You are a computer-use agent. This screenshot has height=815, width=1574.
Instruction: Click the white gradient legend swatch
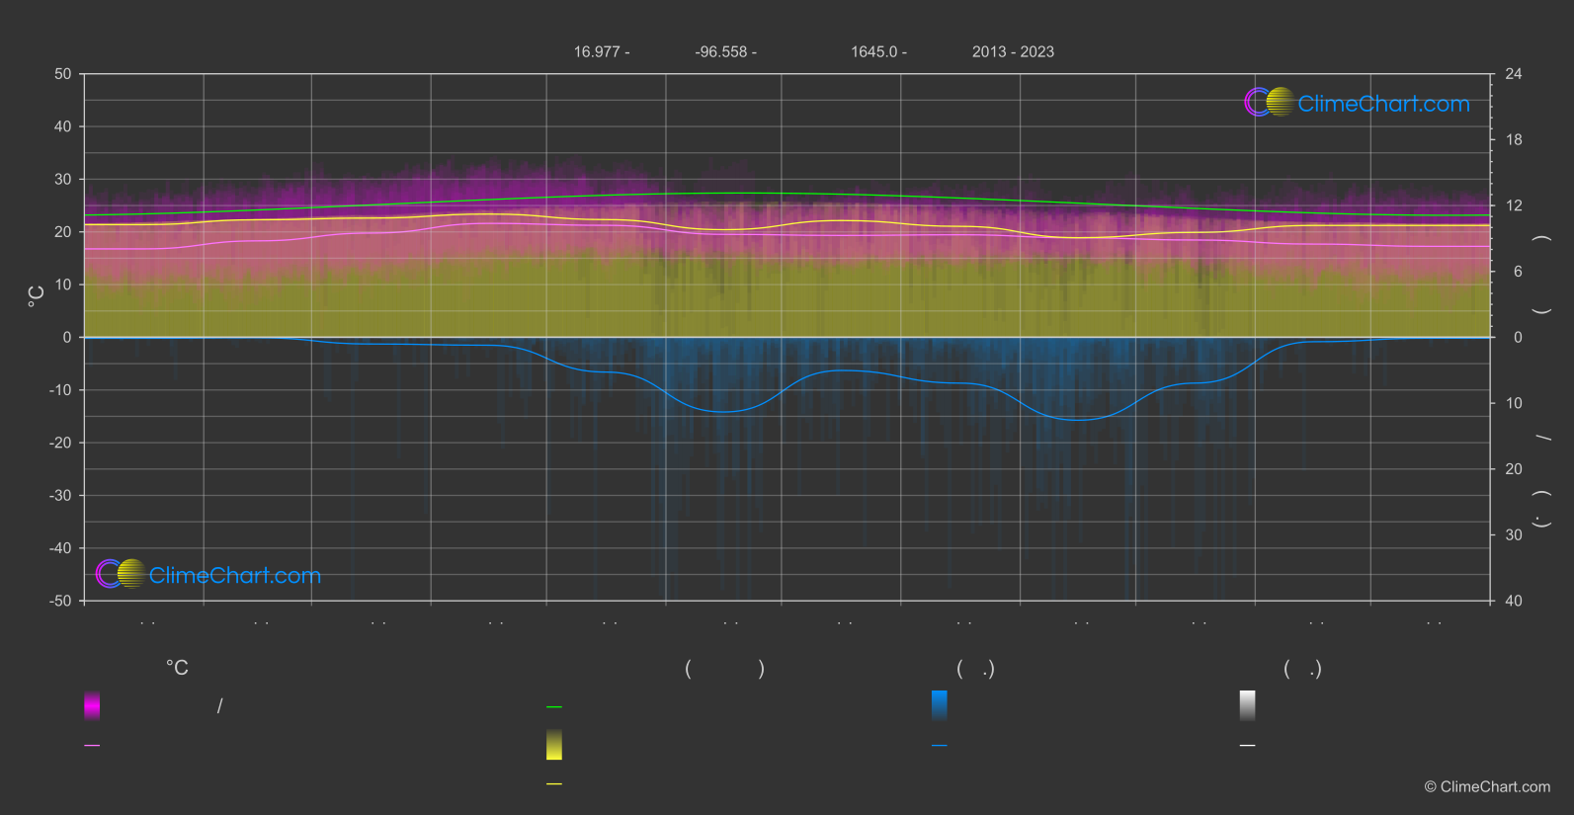1248,705
